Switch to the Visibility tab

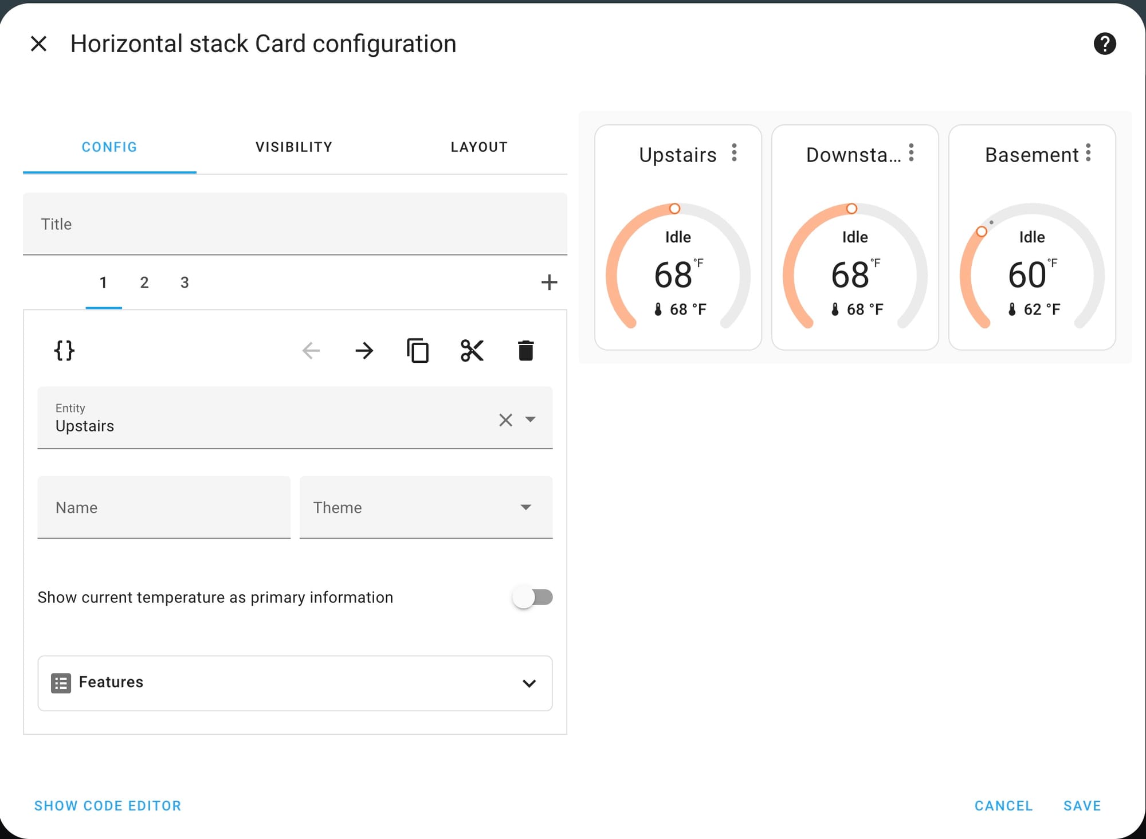coord(294,147)
